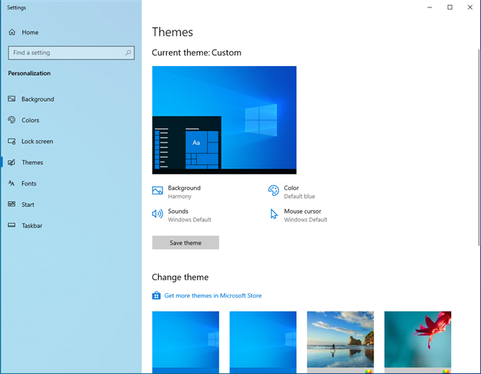Click the current theme preview image
The image size is (481, 374).
tap(224, 120)
